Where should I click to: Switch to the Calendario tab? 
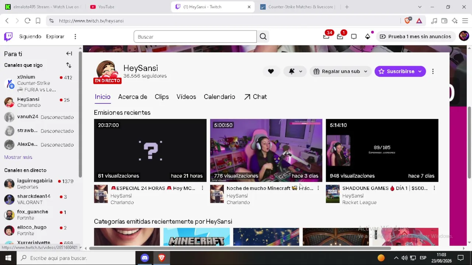point(219,97)
